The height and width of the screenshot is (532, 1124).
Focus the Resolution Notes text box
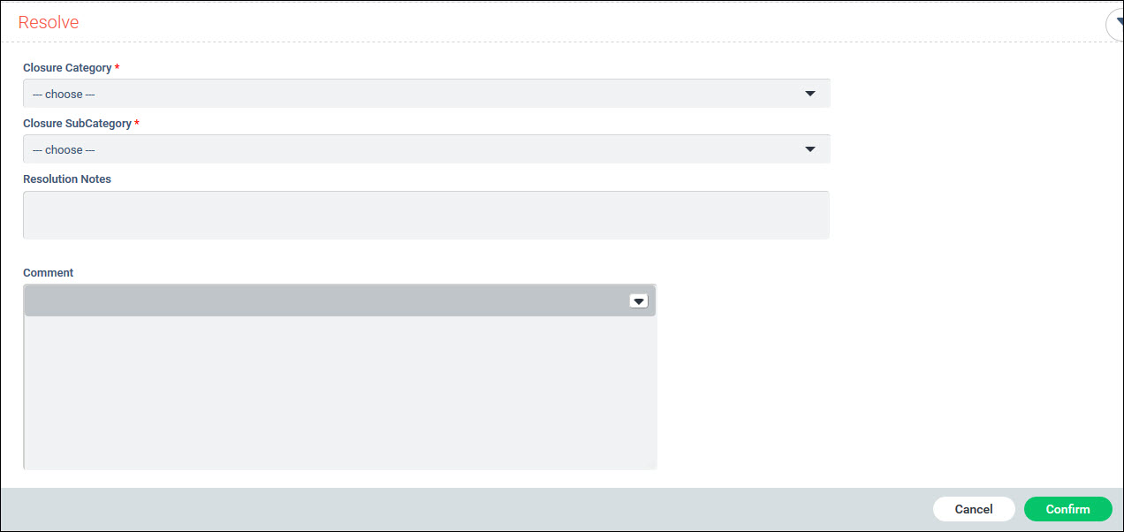click(426, 215)
